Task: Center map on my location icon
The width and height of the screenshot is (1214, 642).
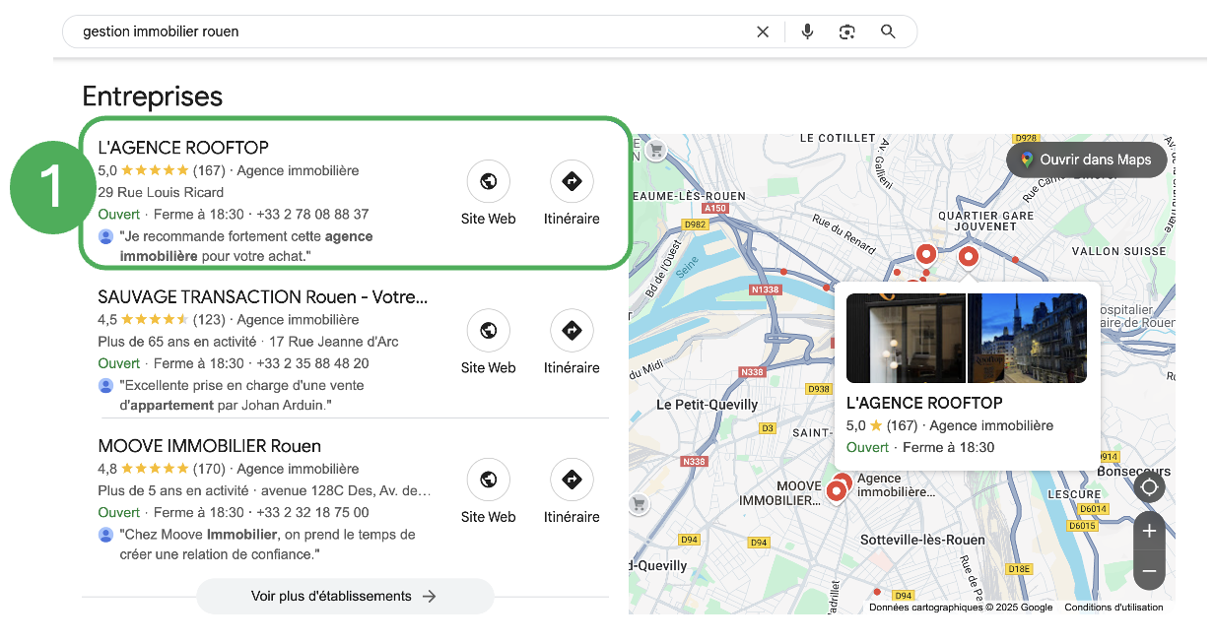Action: point(1149,487)
